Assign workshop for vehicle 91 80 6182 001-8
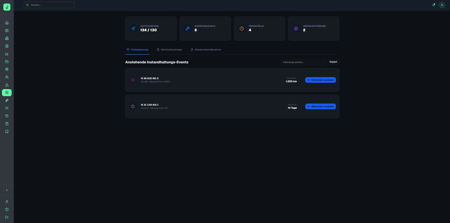The height and width of the screenshot is (223, 450). [320, 80]
